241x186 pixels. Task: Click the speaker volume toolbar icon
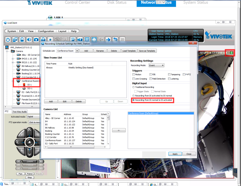(29, 39)
